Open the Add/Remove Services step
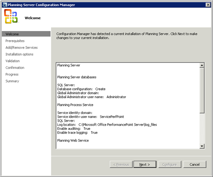The image size is (213, 177). pos(21,48)
